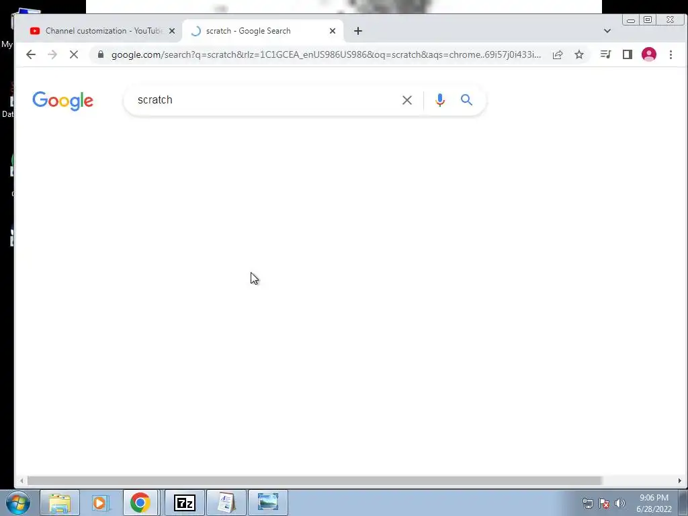
Task: Open a new browser tab
Action: 358,31
